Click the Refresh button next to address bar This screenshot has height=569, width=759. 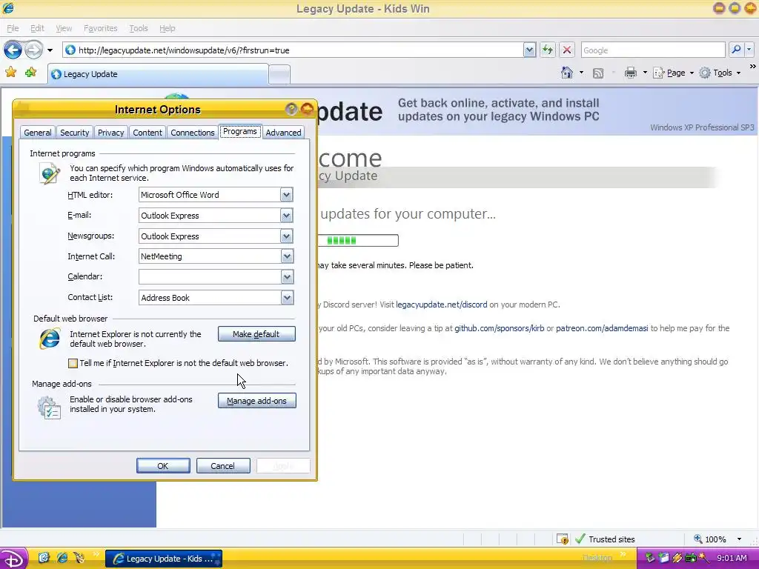[x=548, y=50]
